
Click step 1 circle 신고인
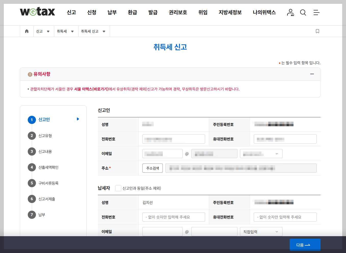pyautogui.click(x=32, y=120)
